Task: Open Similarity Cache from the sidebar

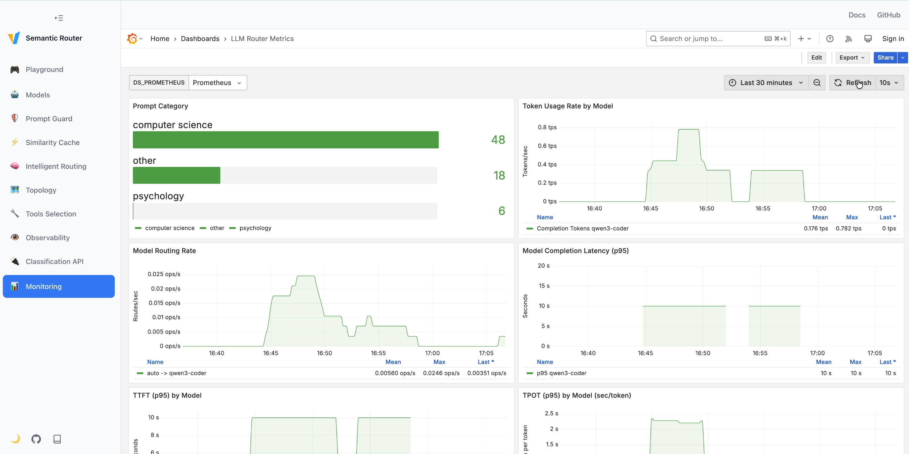Action: point(52,142)
